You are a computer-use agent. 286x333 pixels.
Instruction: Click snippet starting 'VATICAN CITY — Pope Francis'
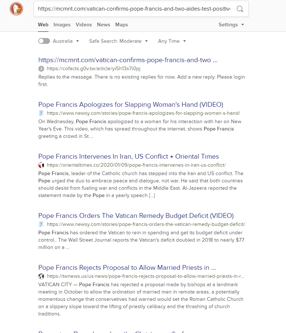pyautogui.click(x=141, y=299)
